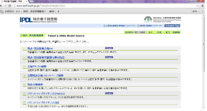This screenshot has width=207, height=111.
Task: Click the number 6 box icon
Action: [24, 94]
